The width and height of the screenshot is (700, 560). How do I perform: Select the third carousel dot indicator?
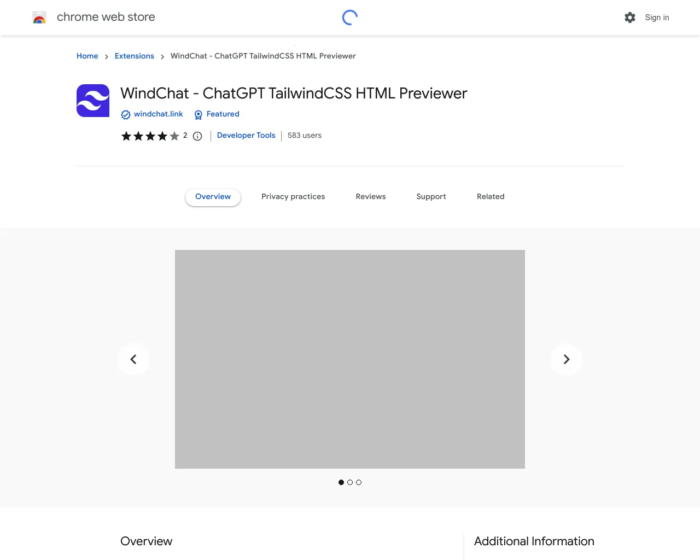coord(359,482)
